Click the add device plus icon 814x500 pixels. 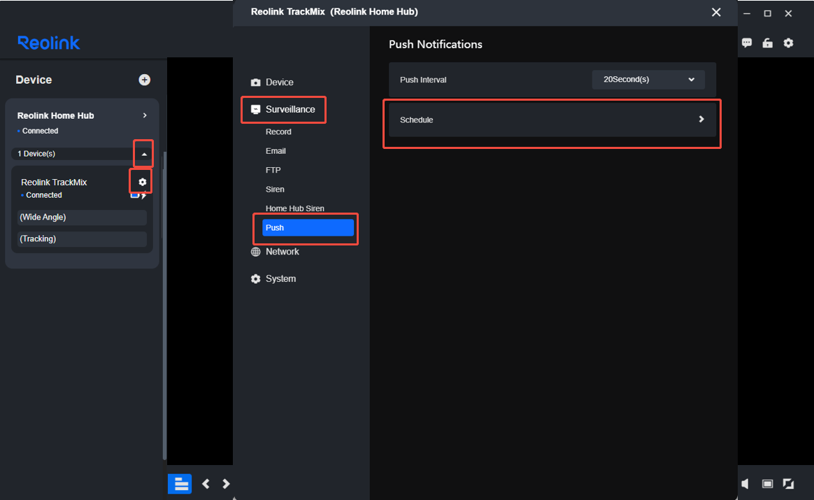(144, 80)
